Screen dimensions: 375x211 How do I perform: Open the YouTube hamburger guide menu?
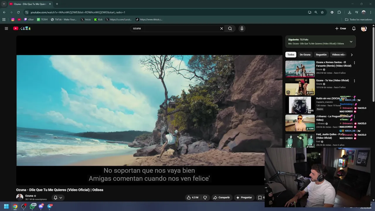[x=6, y=28]
